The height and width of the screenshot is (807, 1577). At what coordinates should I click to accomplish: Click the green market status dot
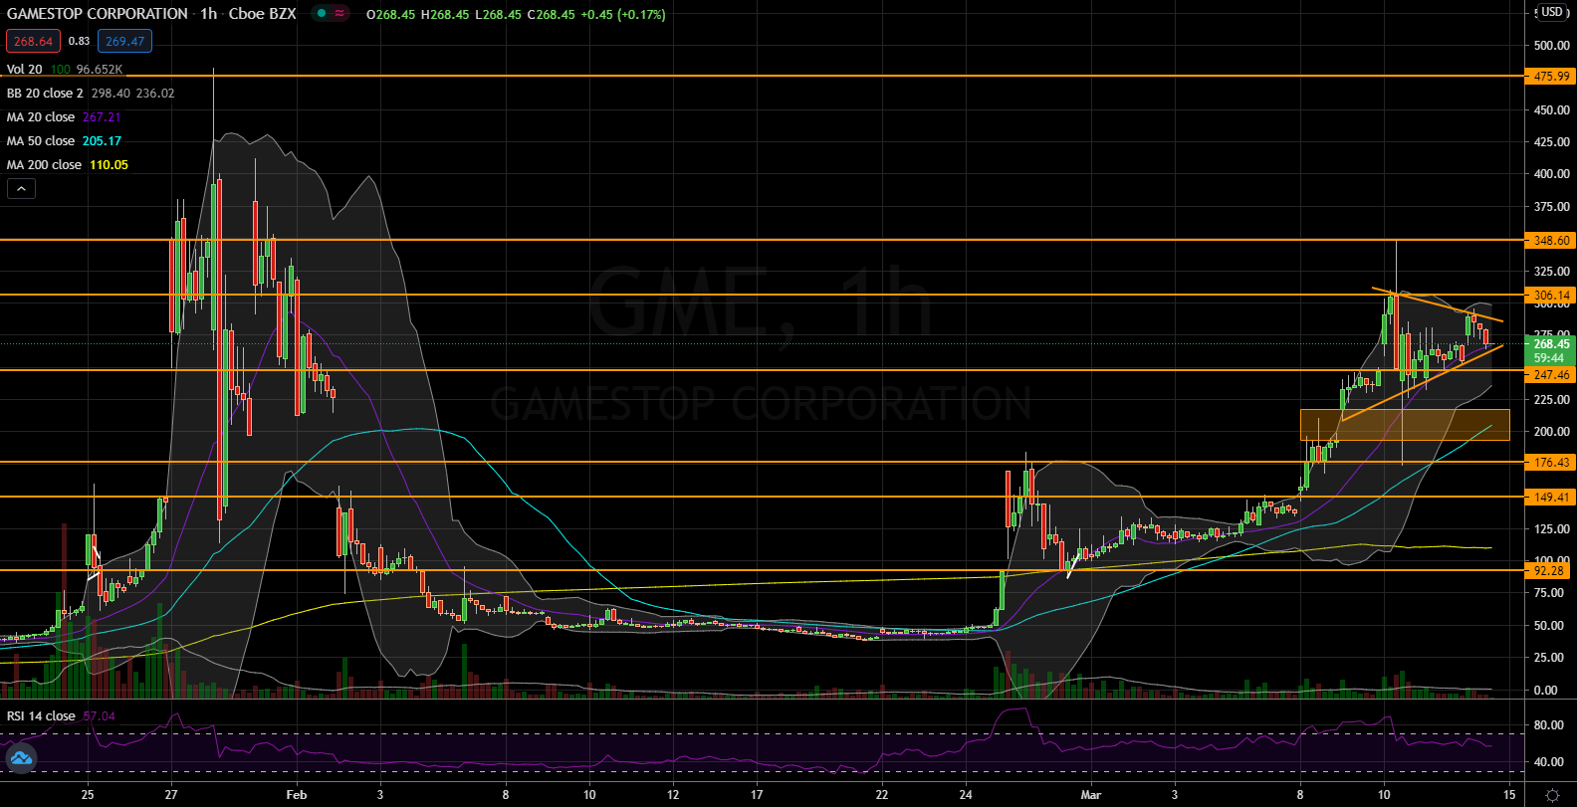[x=322, y=14]
